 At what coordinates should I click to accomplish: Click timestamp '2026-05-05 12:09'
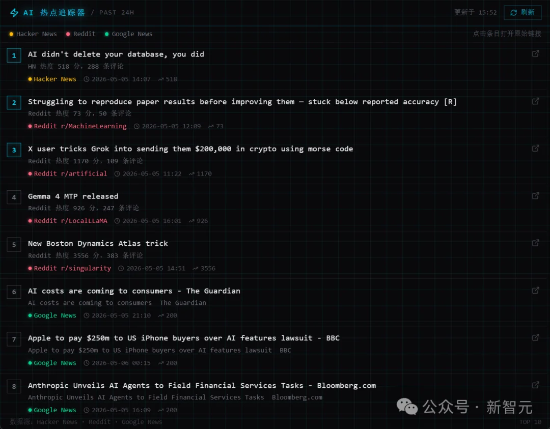(x=168, y=126)
